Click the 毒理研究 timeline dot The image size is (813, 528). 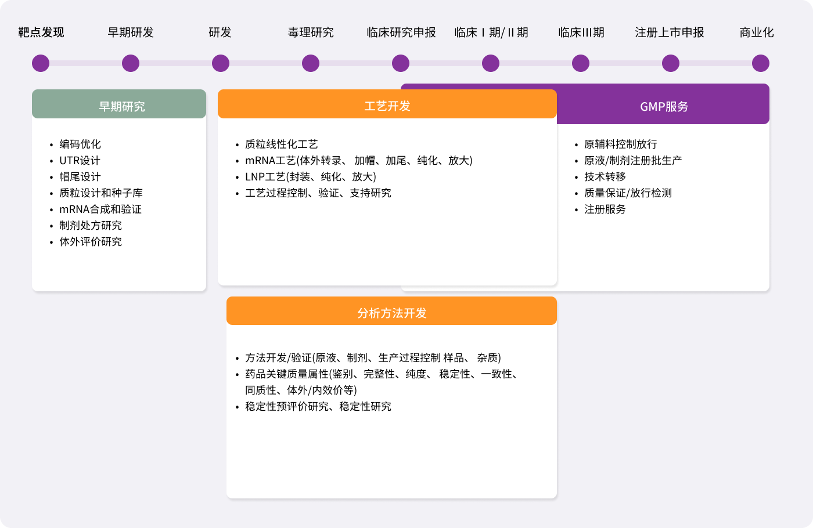[x=311, y=63]
